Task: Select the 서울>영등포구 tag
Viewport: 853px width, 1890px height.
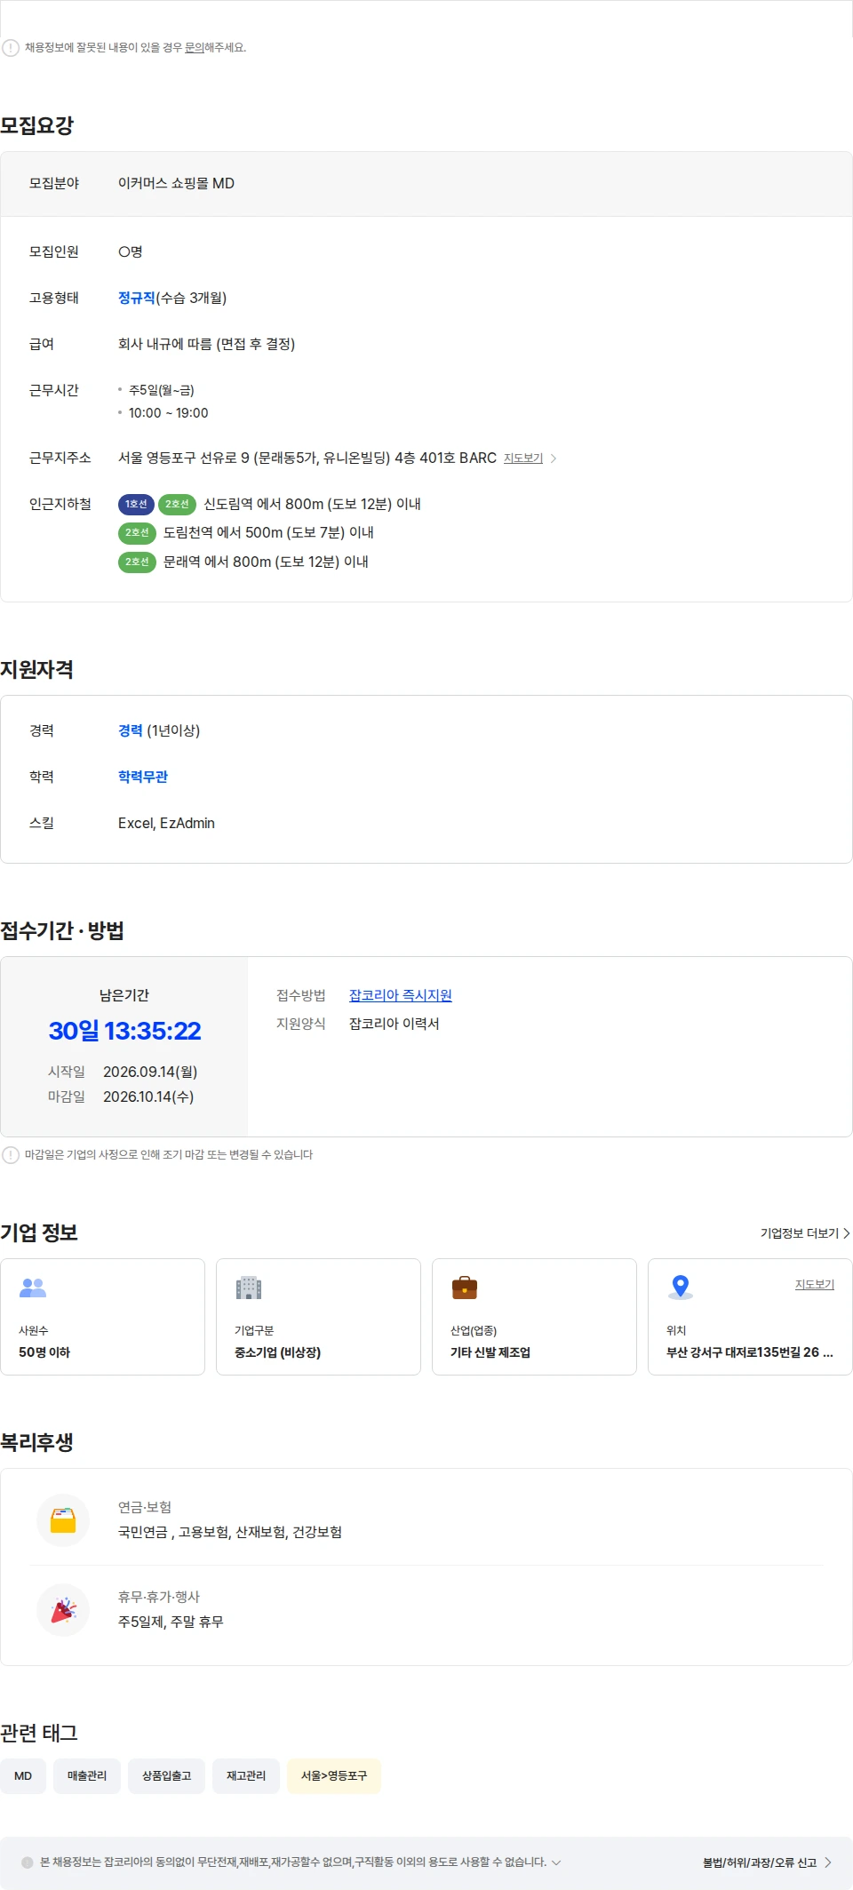Action: point(334,1776)
